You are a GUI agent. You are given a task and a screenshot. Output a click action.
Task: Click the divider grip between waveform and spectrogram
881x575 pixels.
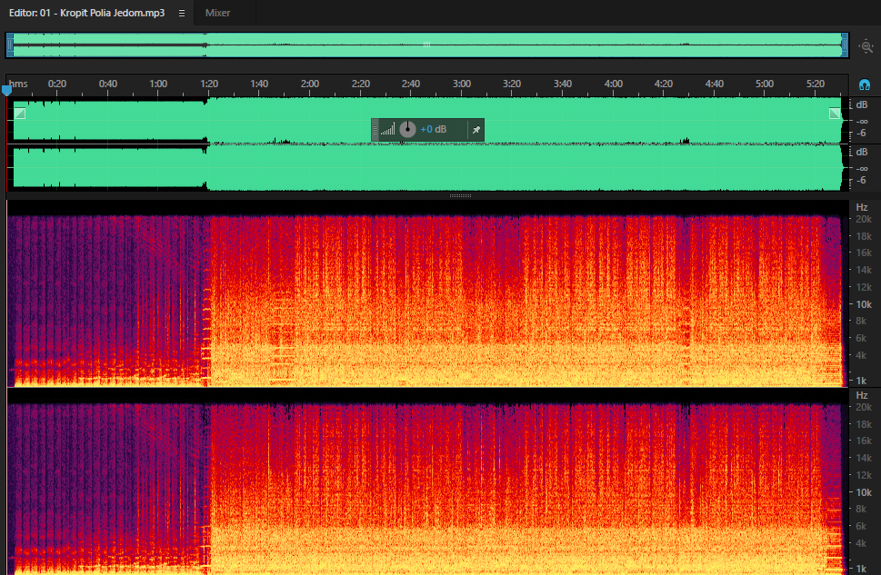click(x=460, y=195)
